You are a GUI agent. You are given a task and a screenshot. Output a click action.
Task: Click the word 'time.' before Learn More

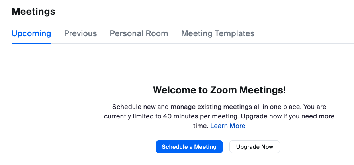201,126
